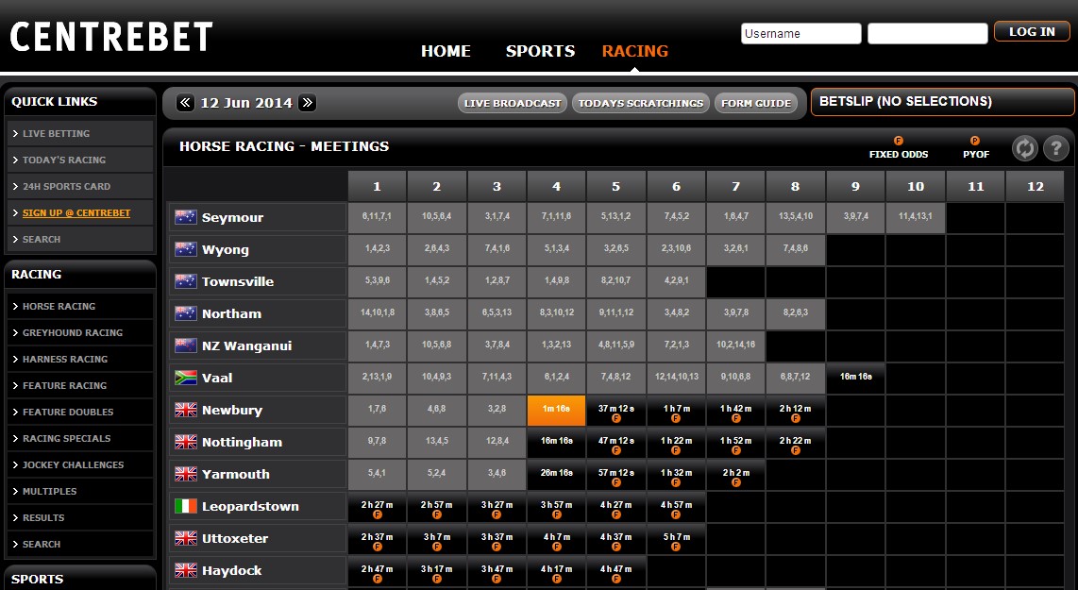The height and width of the screenshot is (590, 1078).
Task: Open the Seymour meeting name
Action: [x=232, y=218]
